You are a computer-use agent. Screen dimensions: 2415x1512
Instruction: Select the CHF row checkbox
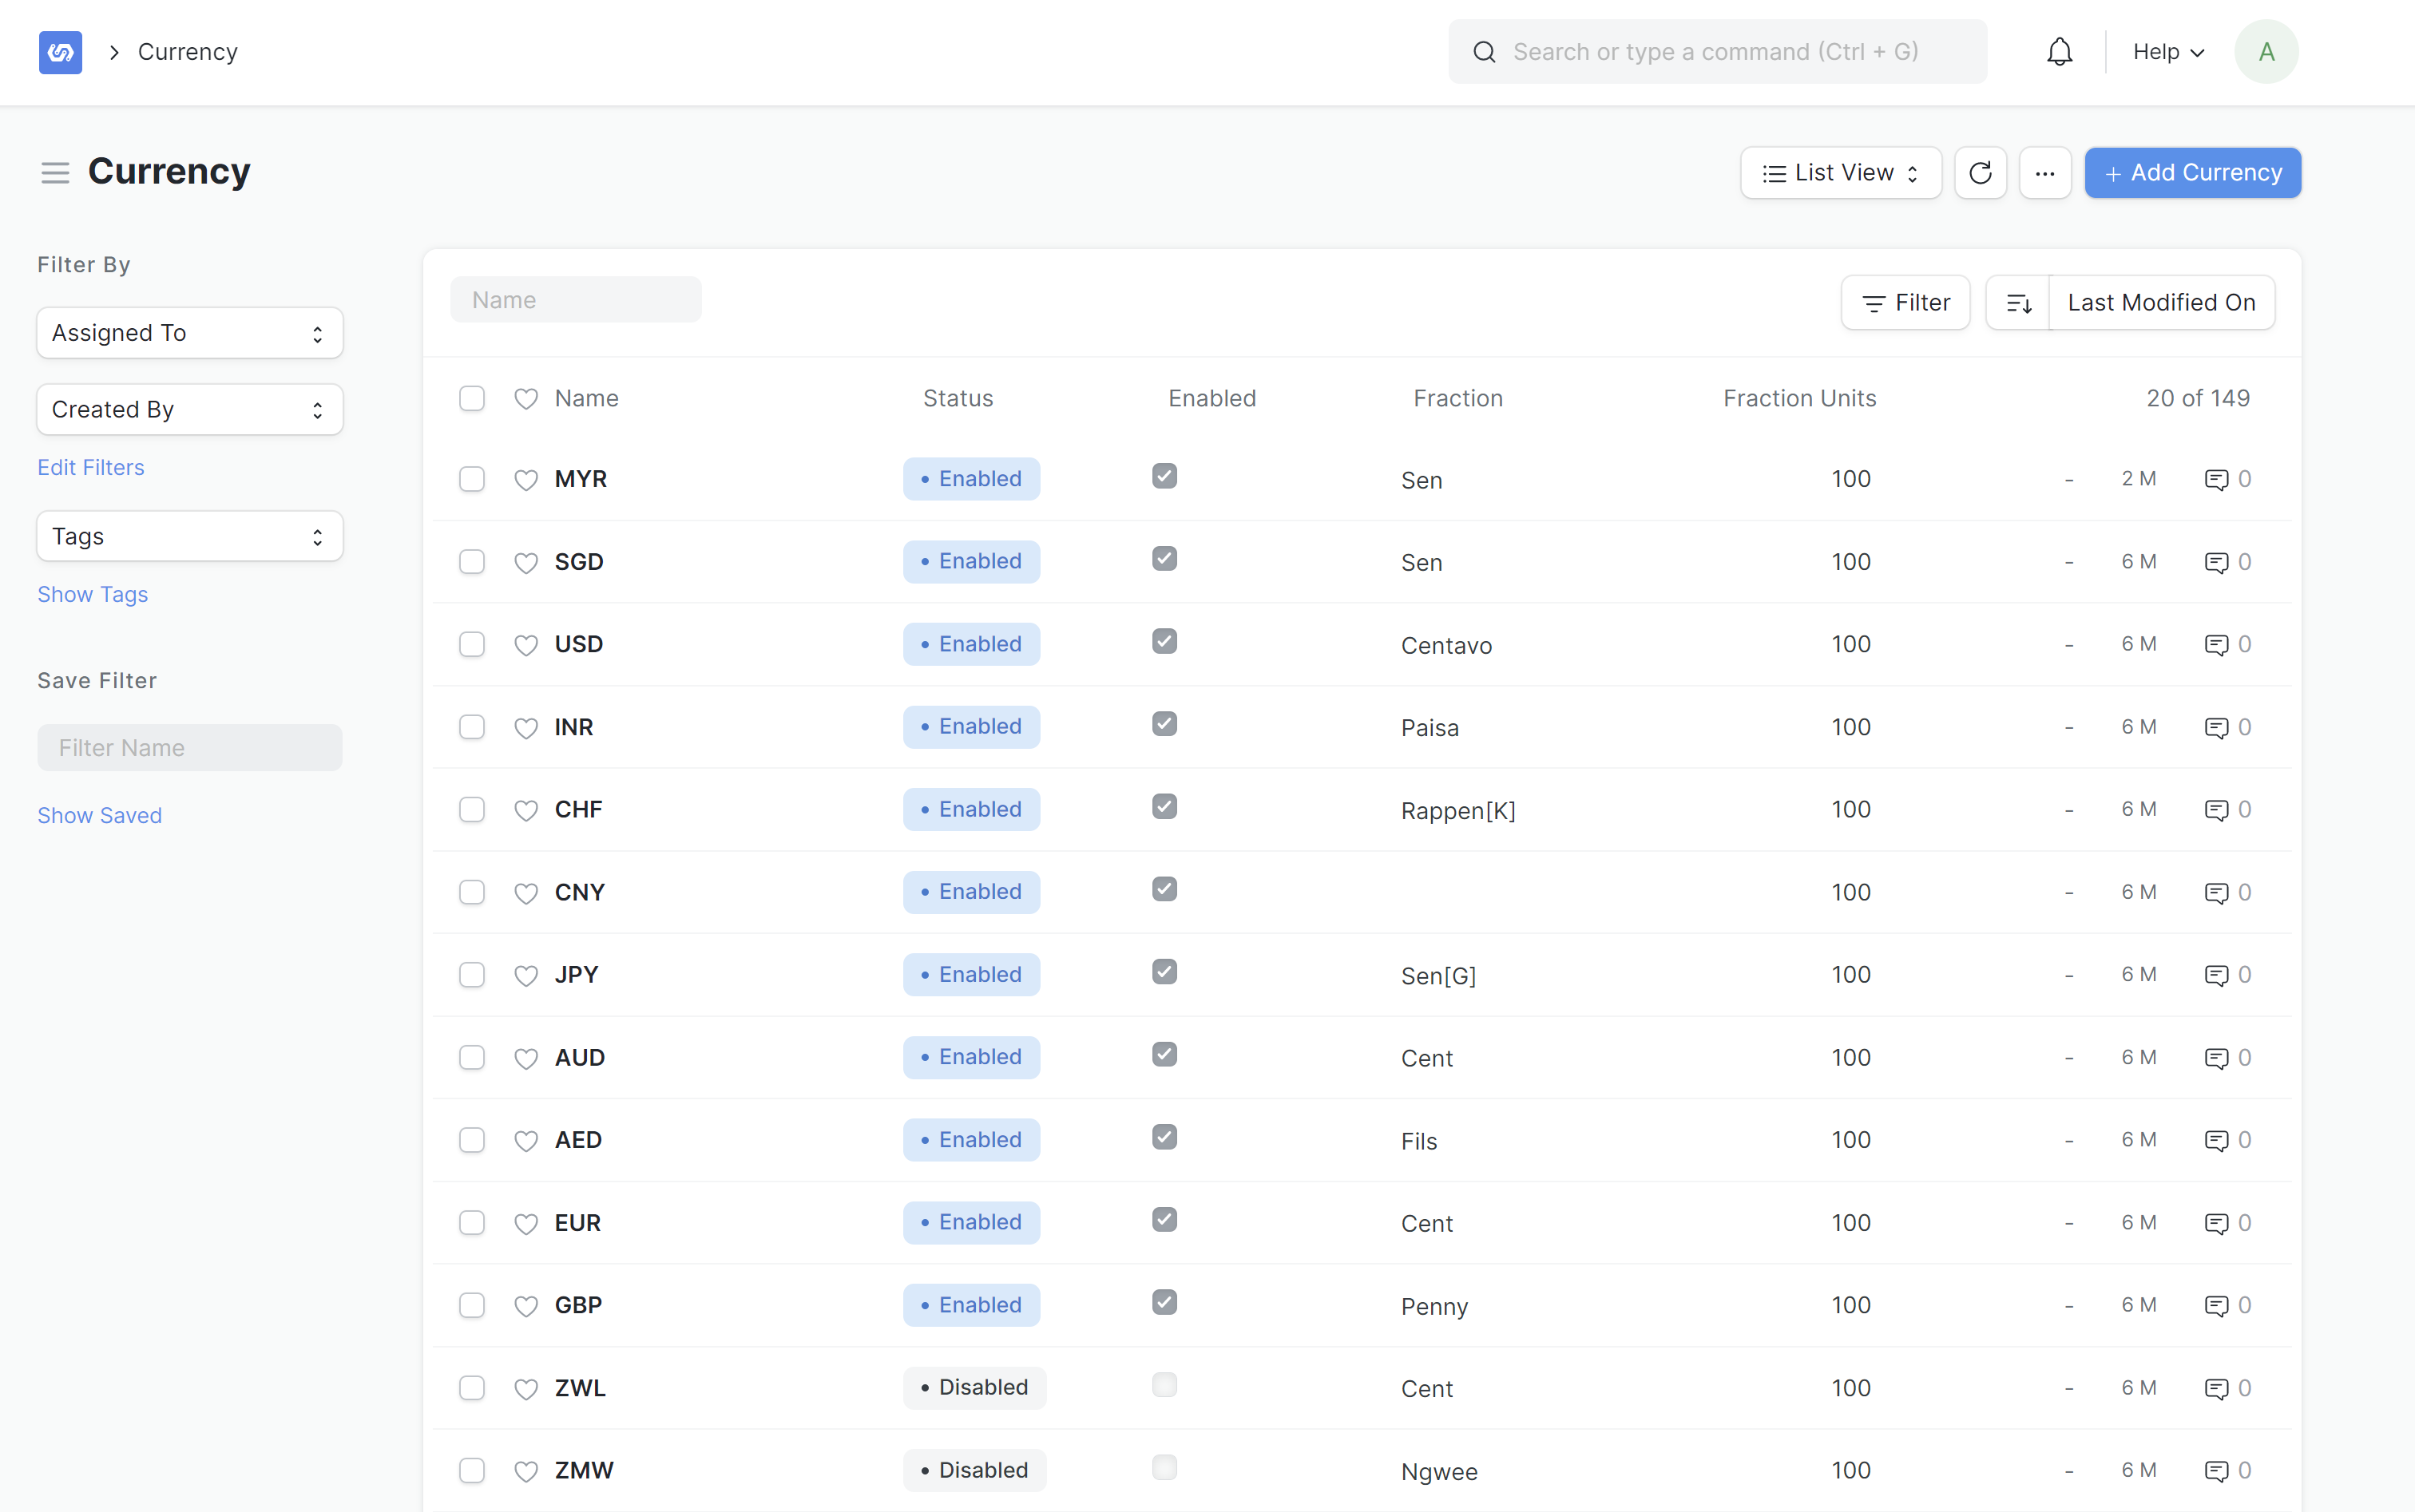472,810
